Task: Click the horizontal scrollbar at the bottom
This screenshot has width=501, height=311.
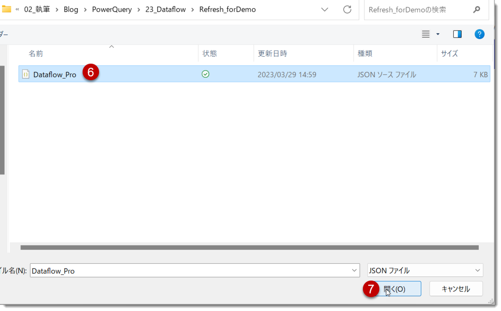Action: pyautogui.click(x=250, y=248)
